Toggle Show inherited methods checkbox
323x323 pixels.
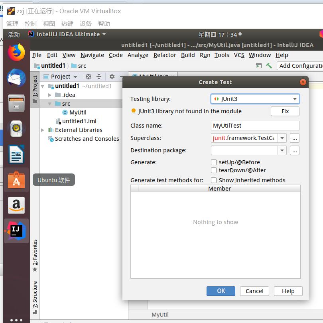214,180
